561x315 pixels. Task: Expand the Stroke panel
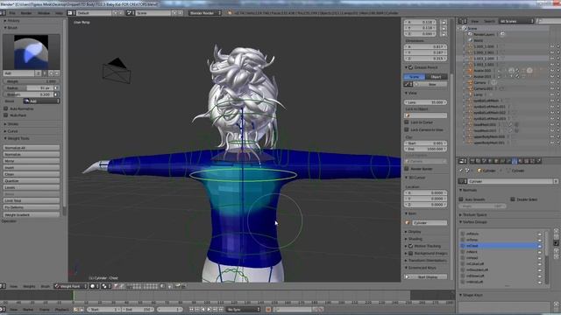coord(11,124)
